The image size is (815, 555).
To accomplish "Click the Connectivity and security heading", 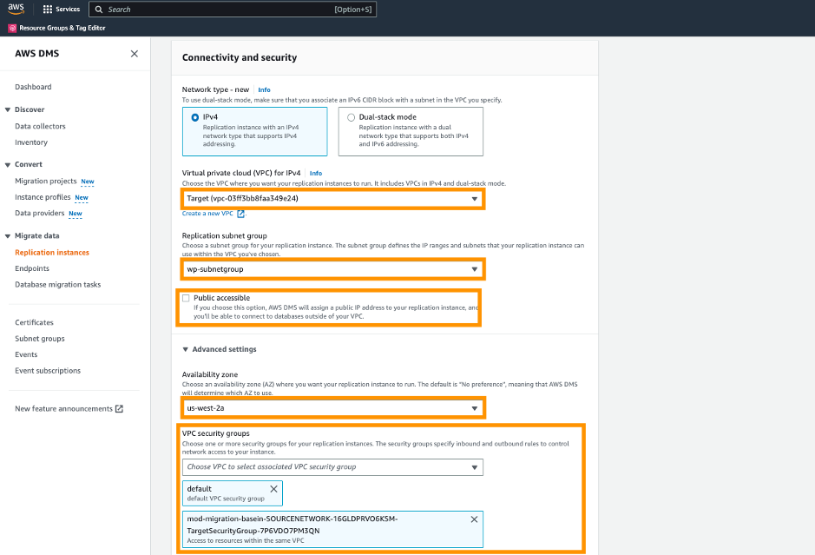I will (x=240, y=57).
